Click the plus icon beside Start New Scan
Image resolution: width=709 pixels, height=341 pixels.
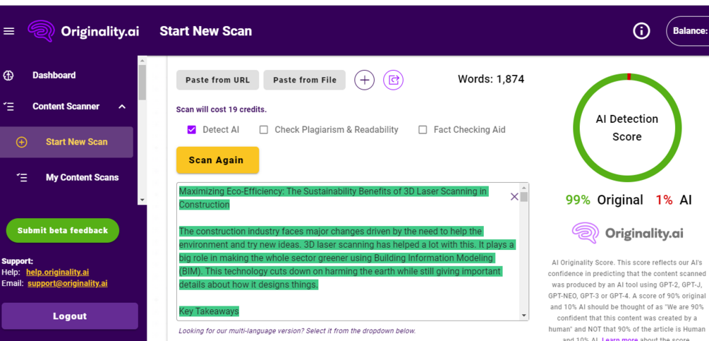(21, 142)
